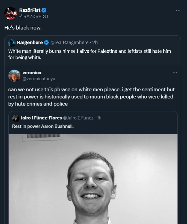The image size is (187, 224).
Task: Click the verified badge next to RazörFist
Action: click(x=44, y=10)
